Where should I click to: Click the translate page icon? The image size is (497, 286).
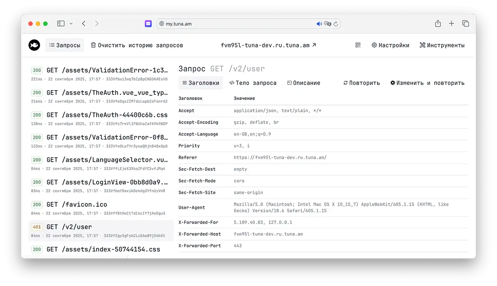[x=328, y=24]
